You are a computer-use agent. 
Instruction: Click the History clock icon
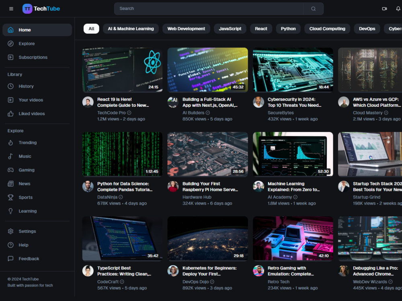(10, 86)
